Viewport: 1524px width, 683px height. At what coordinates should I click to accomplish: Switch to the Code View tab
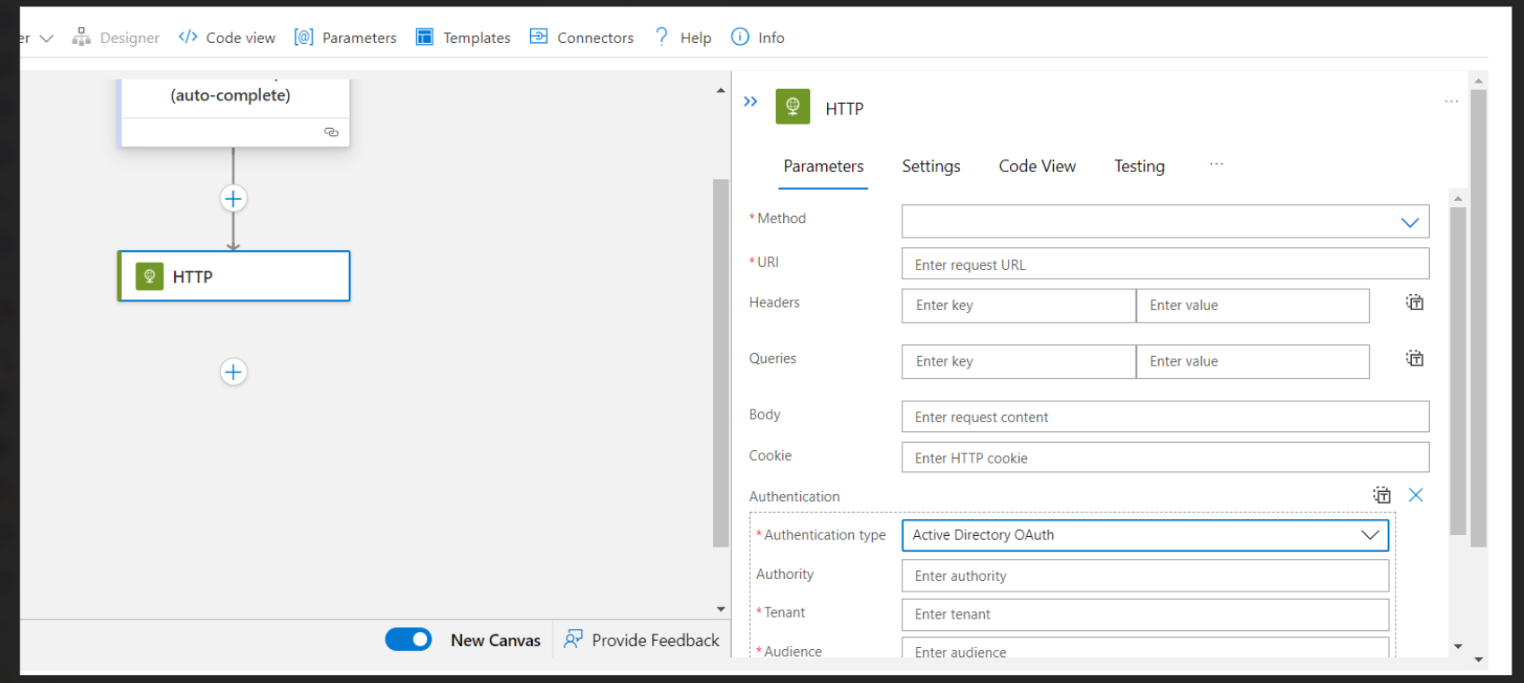[x=1037, y=167]
